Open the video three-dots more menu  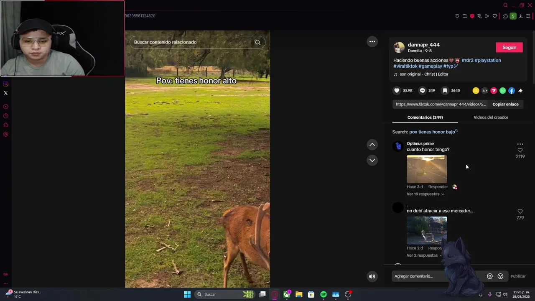pos(372,41)
